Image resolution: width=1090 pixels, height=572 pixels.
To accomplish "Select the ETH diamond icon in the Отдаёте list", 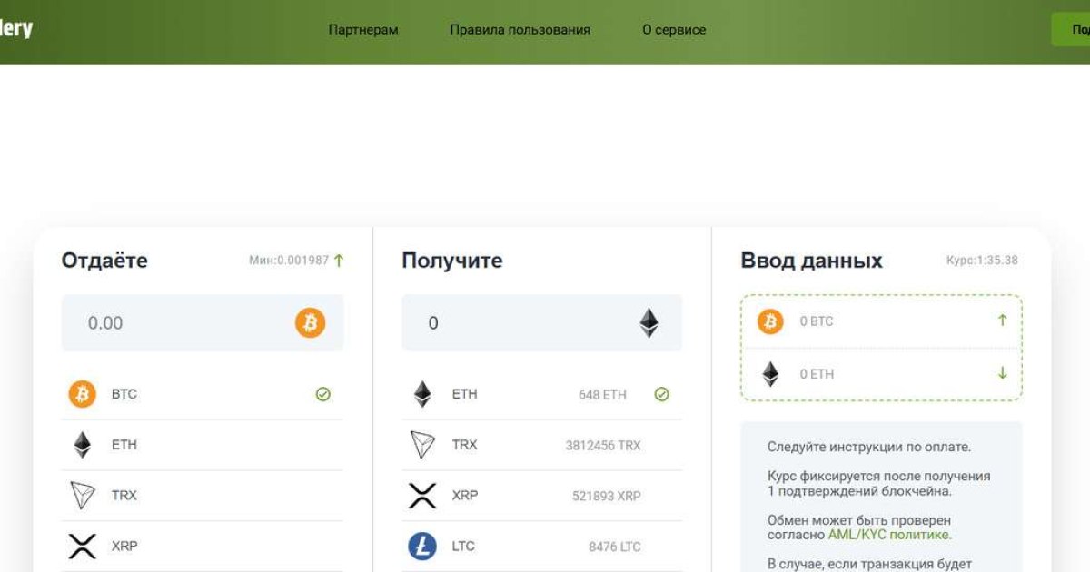I will 83,445.
